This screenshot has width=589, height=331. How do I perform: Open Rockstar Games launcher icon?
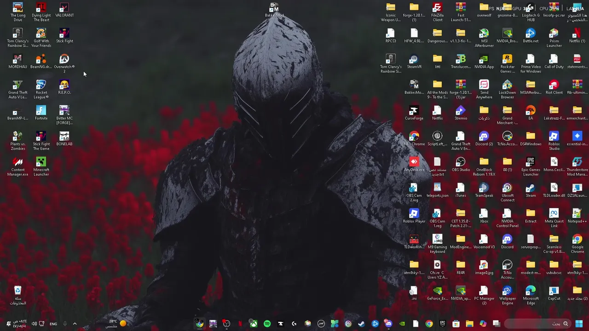click(x=507, y=63)
